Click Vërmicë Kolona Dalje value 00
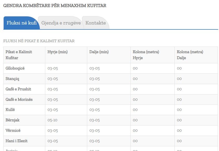Screen dimensions: 219x151 pos(179,131)
